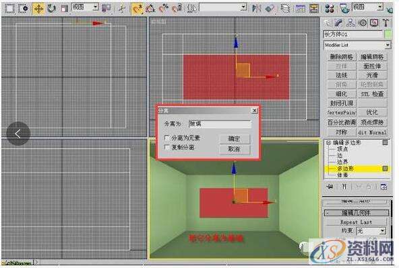Click the 面挤伸 modifier button
The image size is (399, 268).
372,66
